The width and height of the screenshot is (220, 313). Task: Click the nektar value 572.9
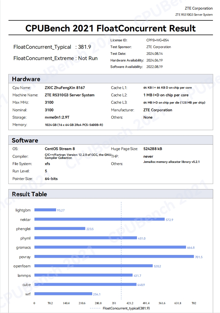tap(169, 220)
